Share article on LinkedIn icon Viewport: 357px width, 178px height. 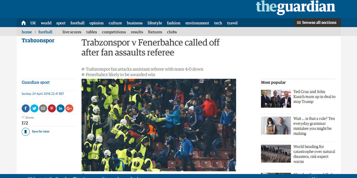coord(61,108)
